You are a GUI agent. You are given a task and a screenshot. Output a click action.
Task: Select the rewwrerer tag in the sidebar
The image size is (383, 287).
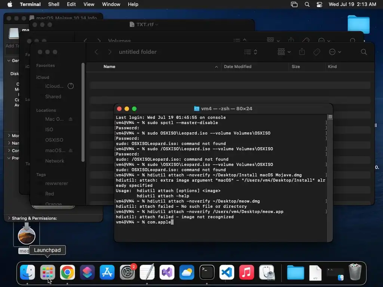[x=56, y=183]
